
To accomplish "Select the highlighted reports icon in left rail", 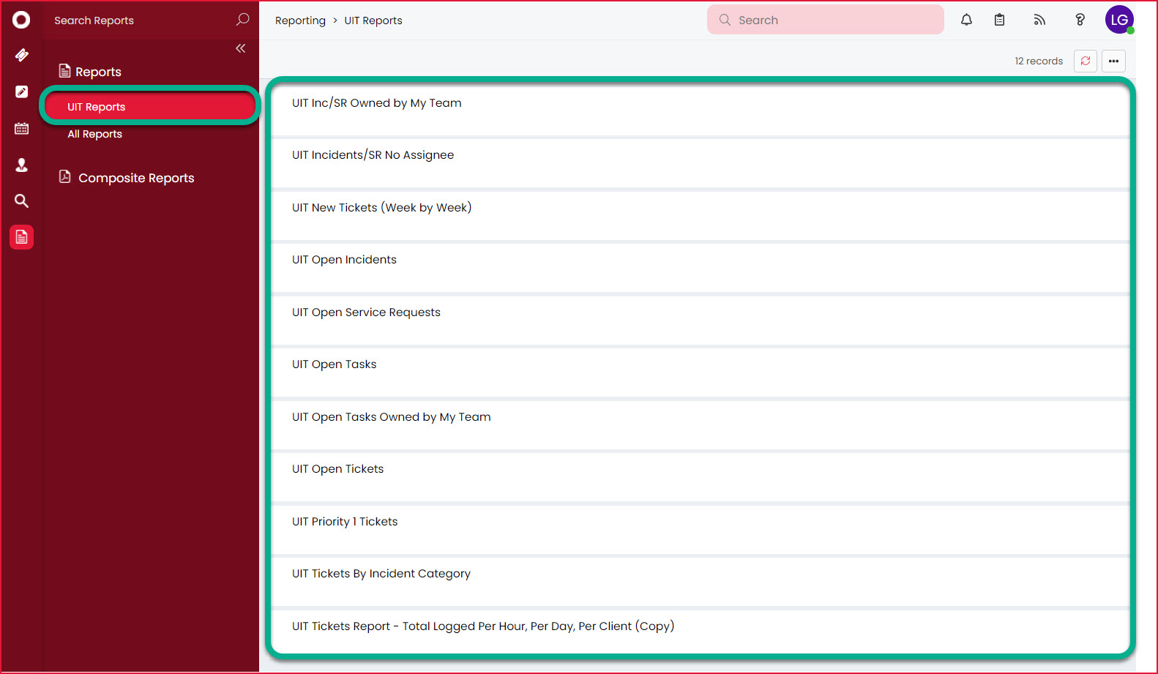I will point(21,237).
